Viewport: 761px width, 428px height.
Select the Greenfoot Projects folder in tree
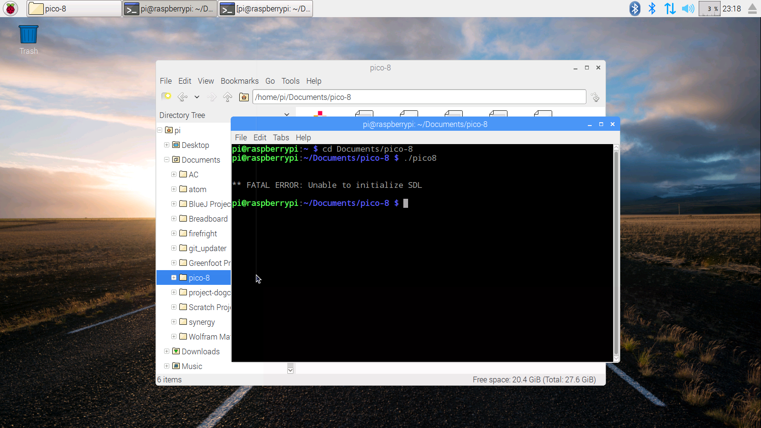[x=205, y=263]
